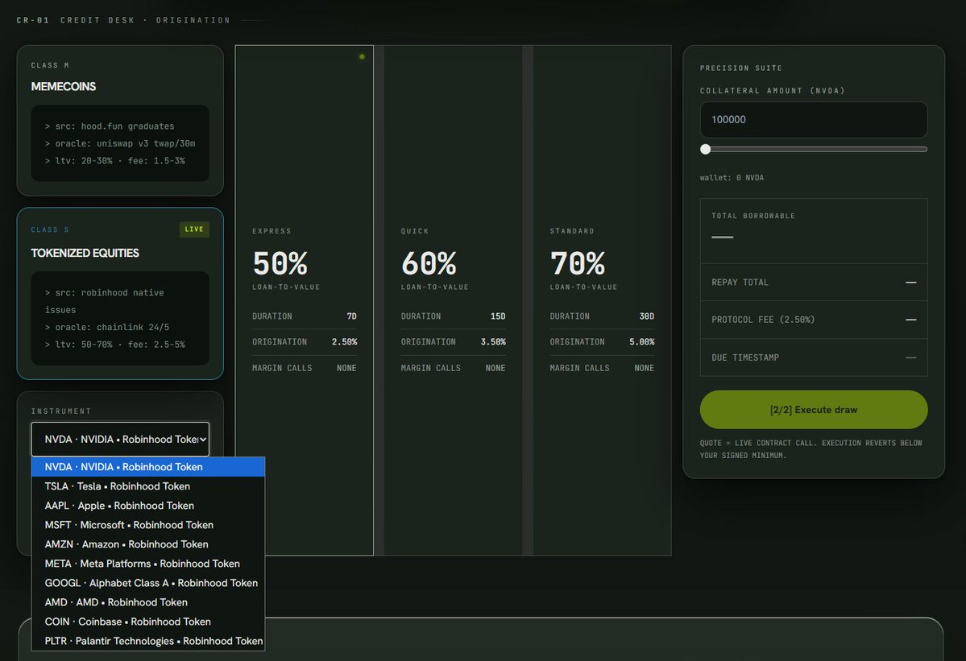966x661 pixels.
Task: Click Quick origination value 3.50%
Action: coord(493,341)
